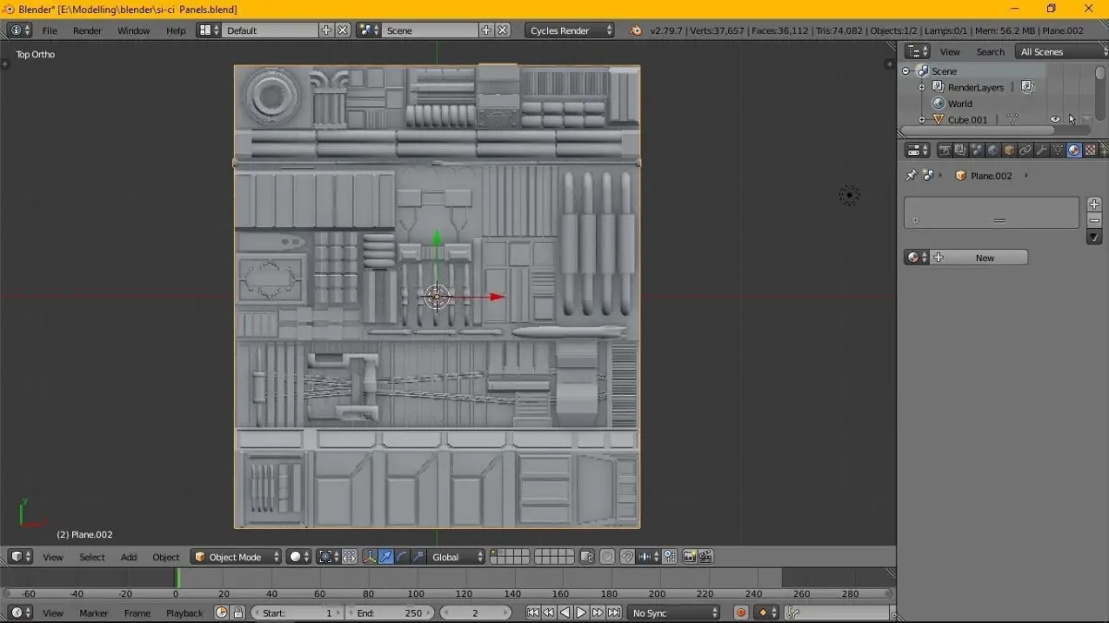Screen dimensions: 1109x623
Task: Click the New material button
Action: [979, 258]
